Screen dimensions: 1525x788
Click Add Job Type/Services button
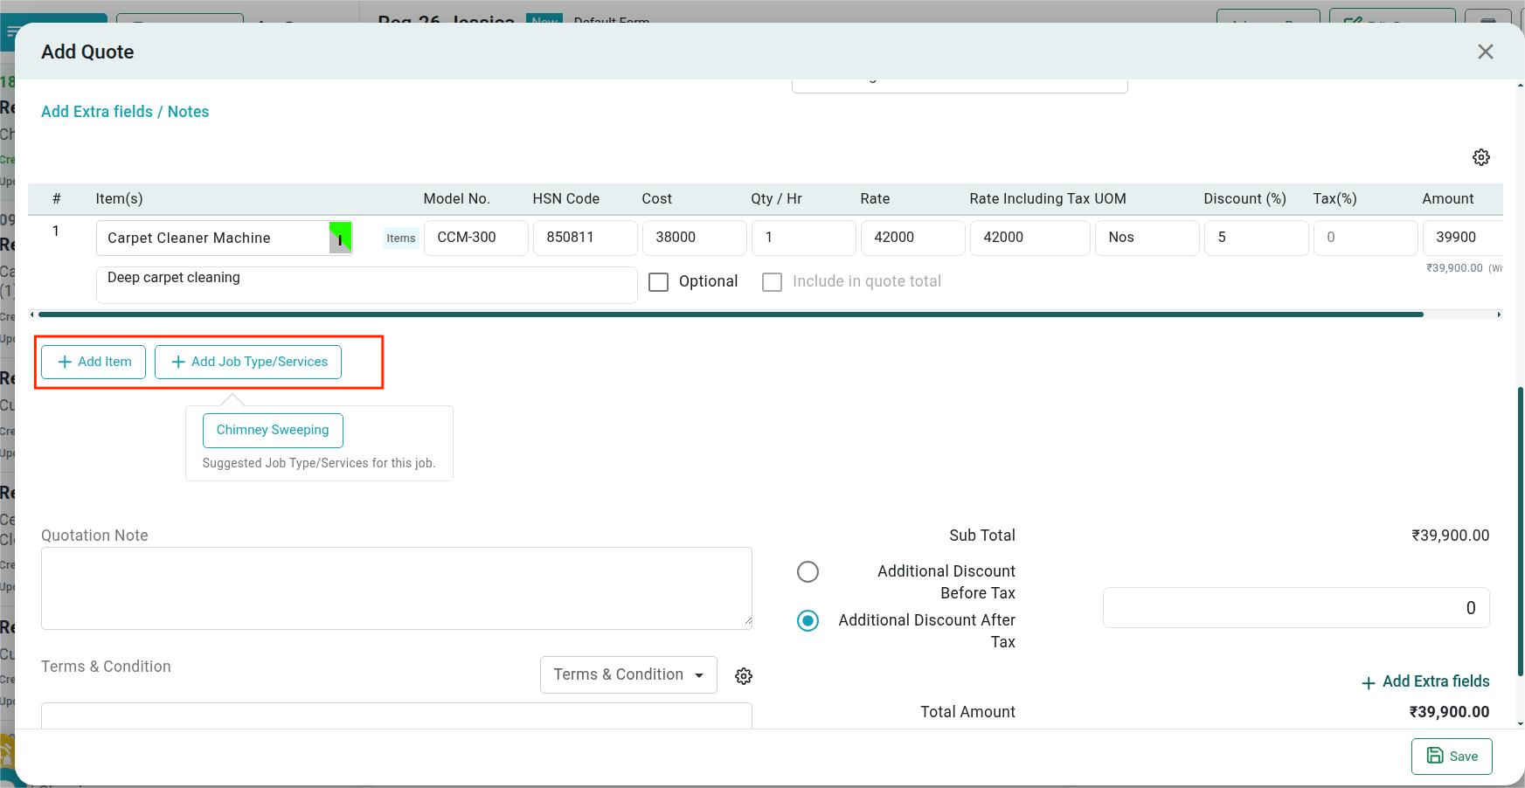point(248,362)
